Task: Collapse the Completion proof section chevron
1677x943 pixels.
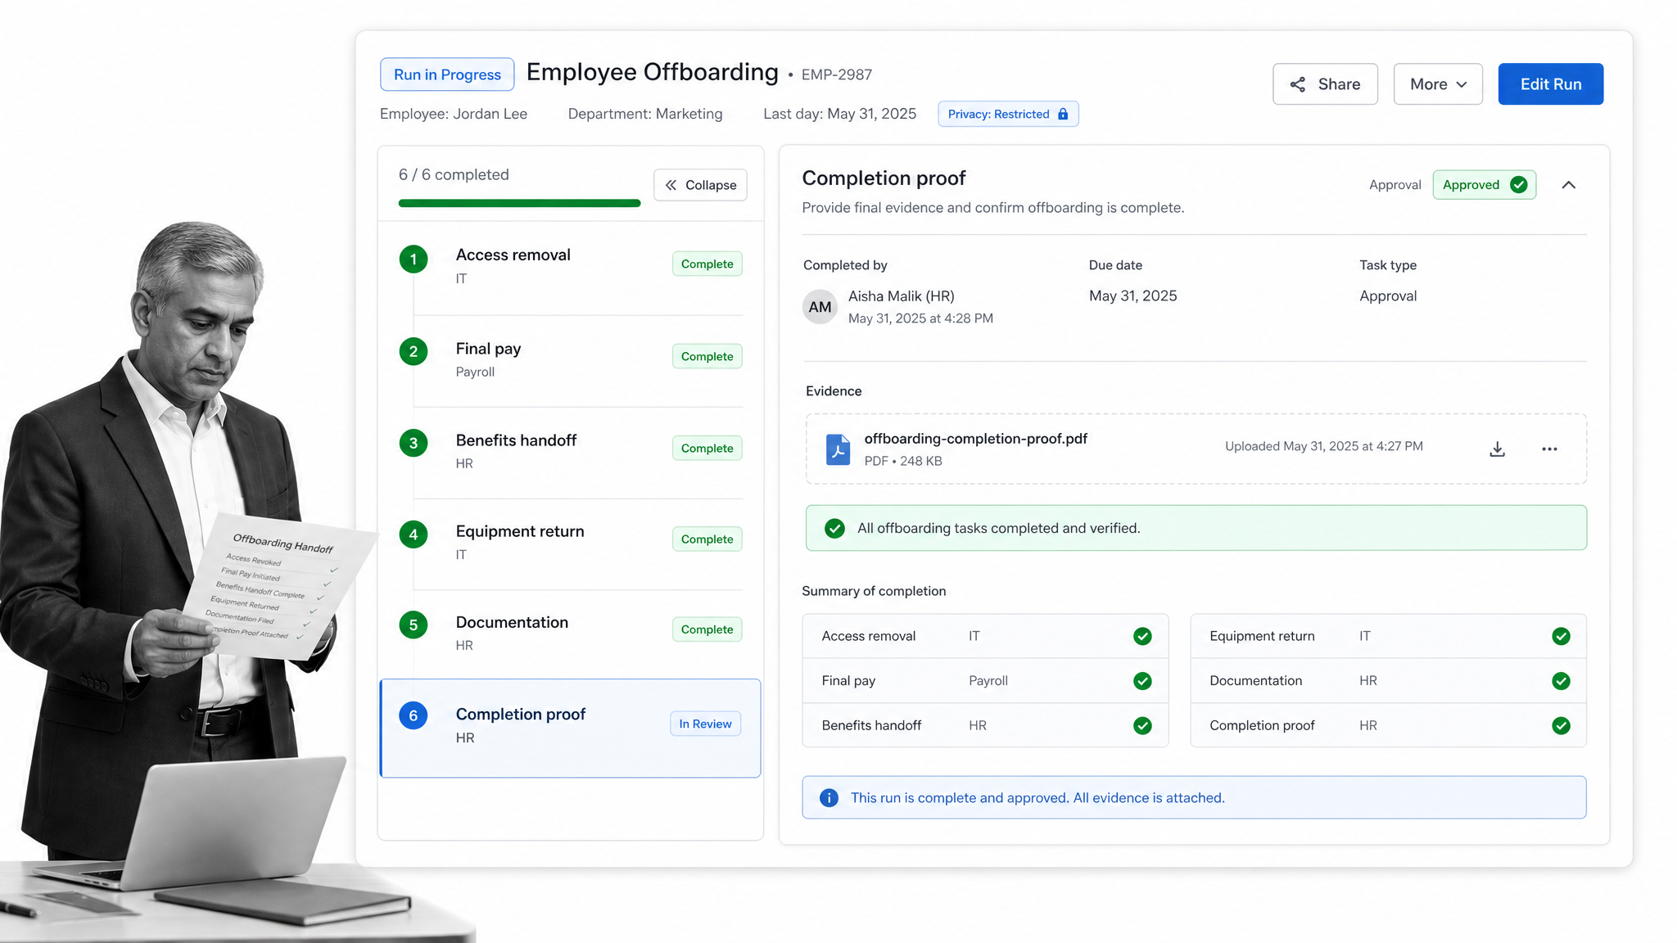Action: point(1569,185)
